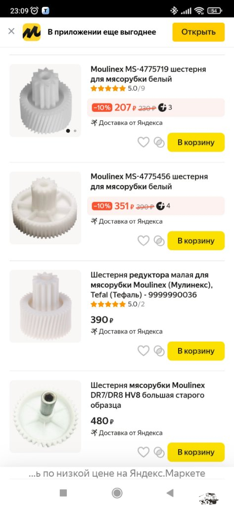Add the 480 ₽ gear to cart
This screenshot has width=234, height=507.
(196, 452)
